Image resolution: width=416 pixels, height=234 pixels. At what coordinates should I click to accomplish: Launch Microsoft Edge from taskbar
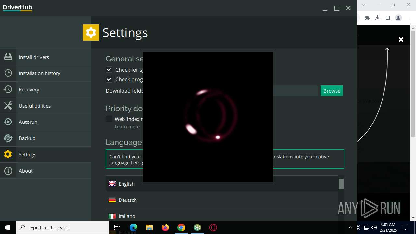click(134, 227)
